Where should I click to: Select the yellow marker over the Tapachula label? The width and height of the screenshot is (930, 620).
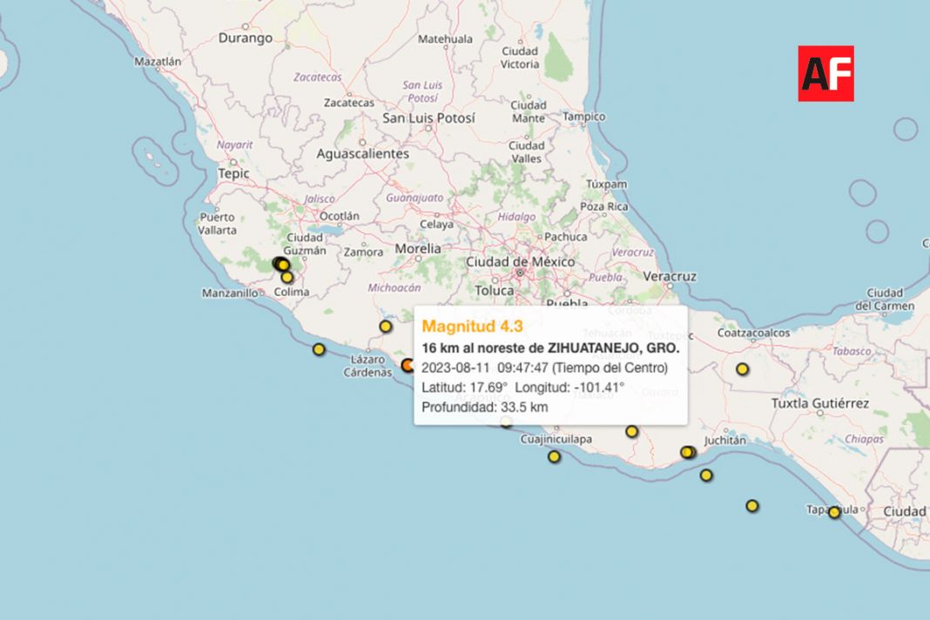(834, 512)
